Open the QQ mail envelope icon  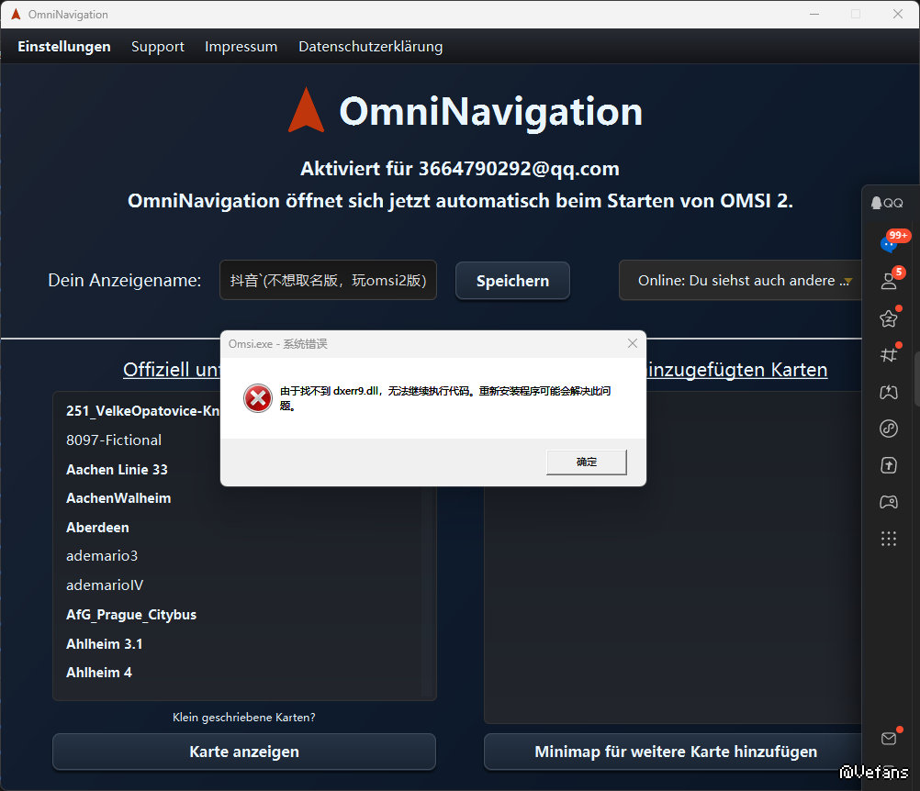pos(889,738)
